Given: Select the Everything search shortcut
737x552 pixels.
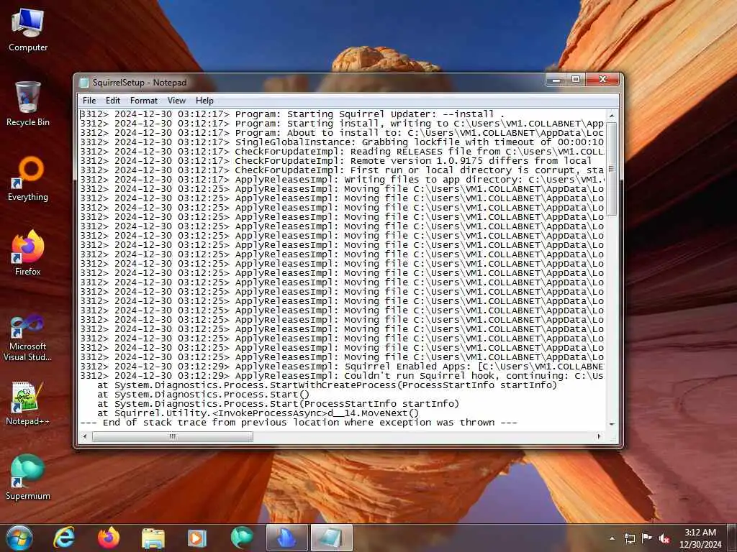Looking at the screenshot, I should tap(28, 179).
